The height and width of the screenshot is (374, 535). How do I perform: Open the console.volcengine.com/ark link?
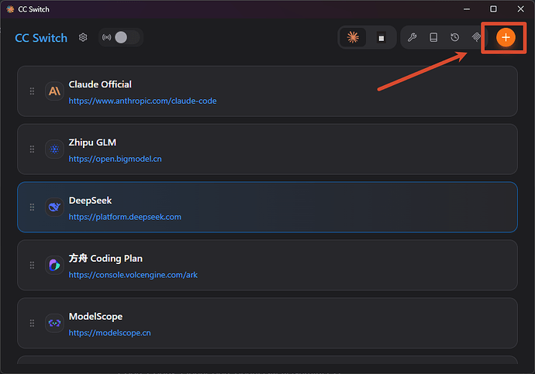point(133,275)
